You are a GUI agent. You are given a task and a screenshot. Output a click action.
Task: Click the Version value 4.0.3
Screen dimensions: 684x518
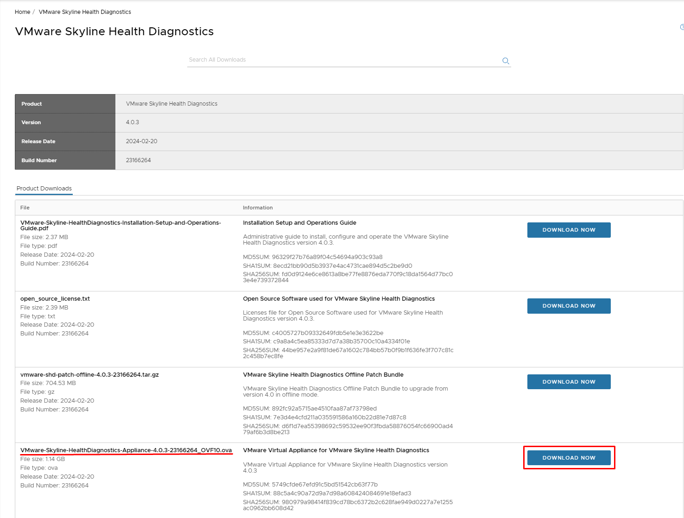point(133,122)
